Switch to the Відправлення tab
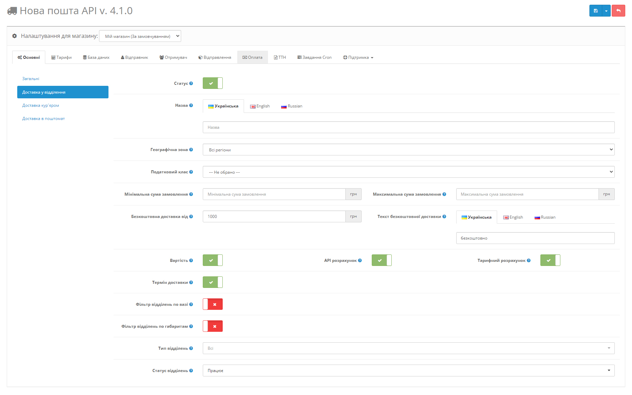Screen dimensions: 632x395 pos(215,57)
